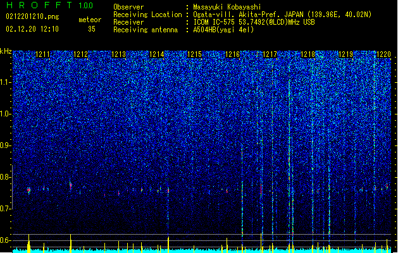The width and height of the screenshot is (398, 253).
Task: Select the Ogata-vill. Akita-Pref. JAPAN location text
Action: [x=282, y=15]
